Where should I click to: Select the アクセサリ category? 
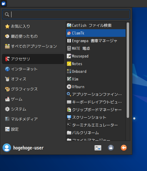click(x=33, y=59)
